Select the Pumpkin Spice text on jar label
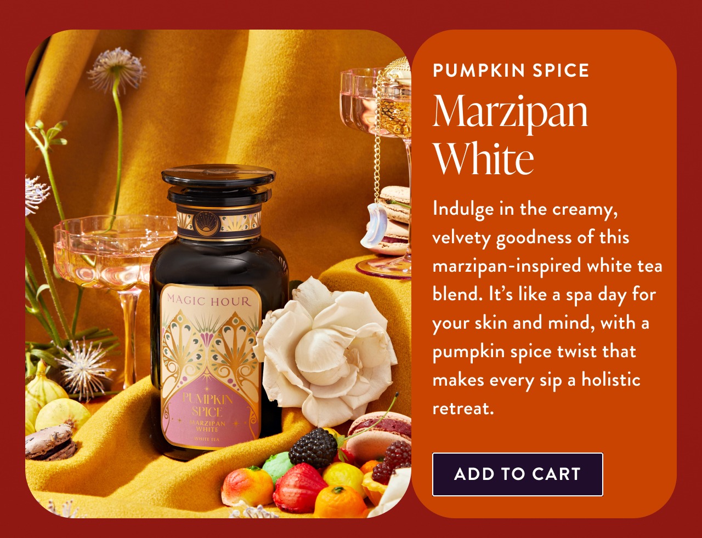This screenshot has height=538, width=702. 207,404
